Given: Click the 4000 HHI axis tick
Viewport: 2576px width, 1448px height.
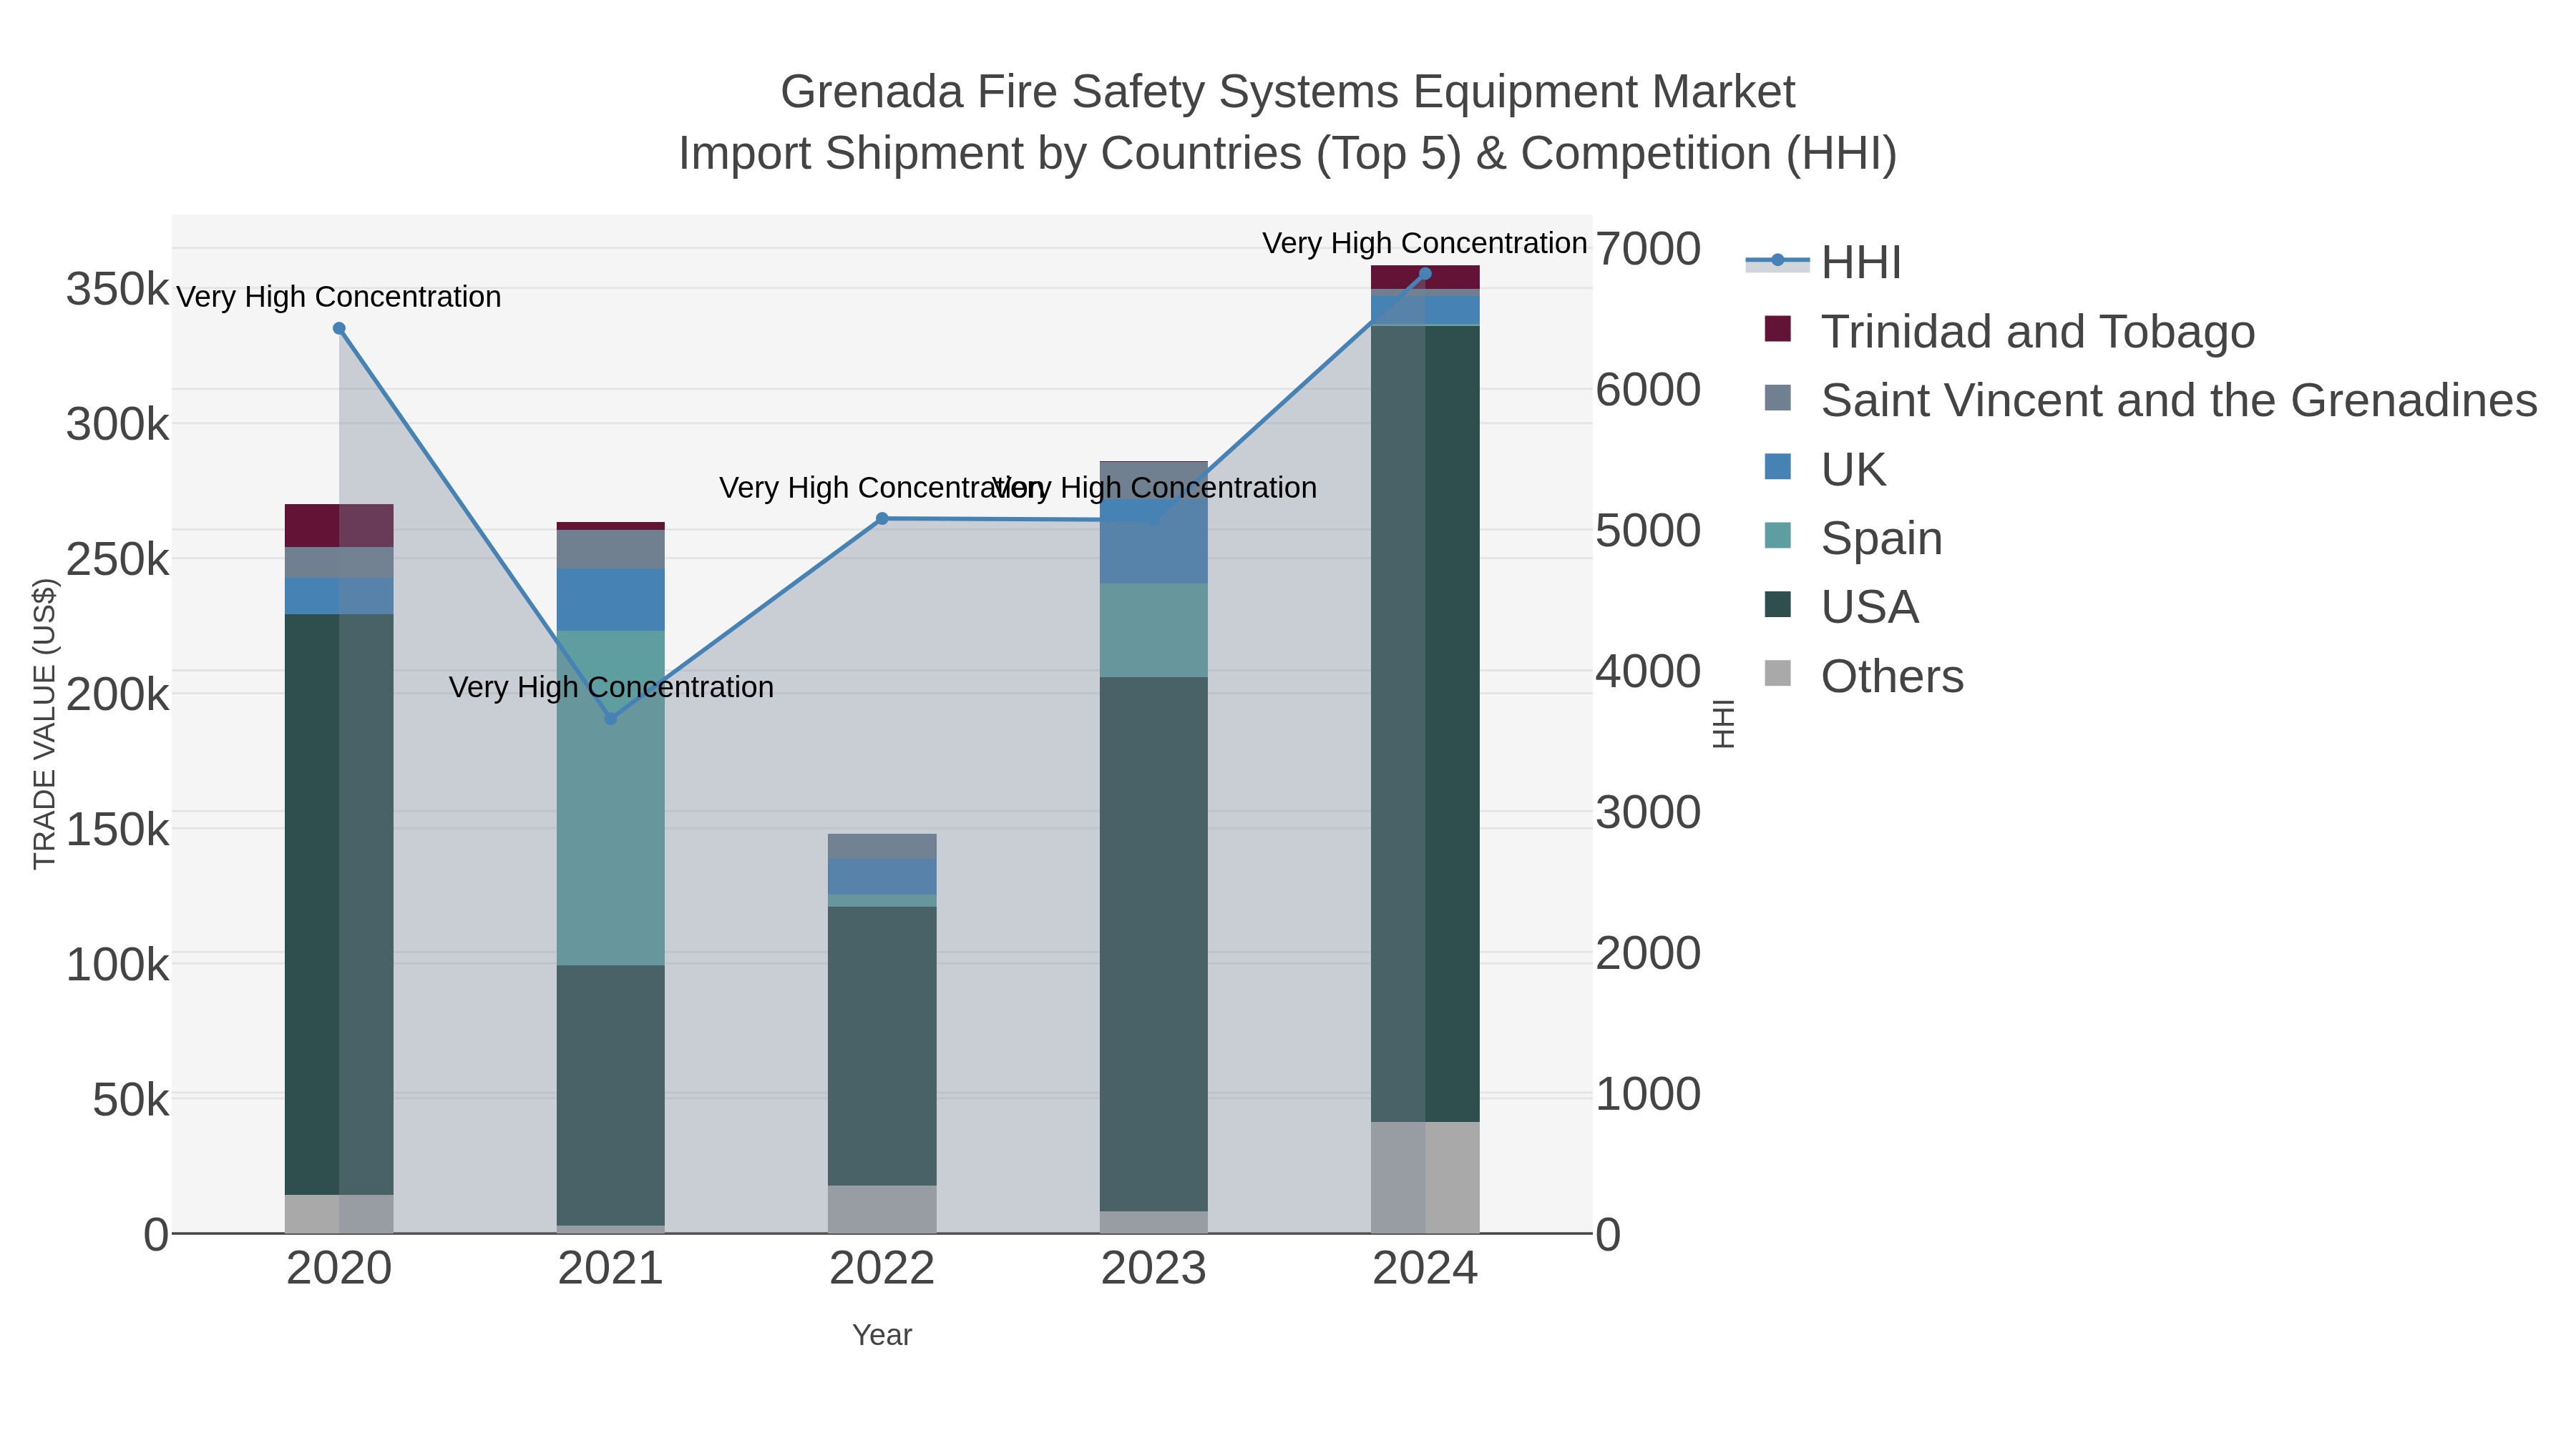Looking at the screenshot, I should [1648, 671].
